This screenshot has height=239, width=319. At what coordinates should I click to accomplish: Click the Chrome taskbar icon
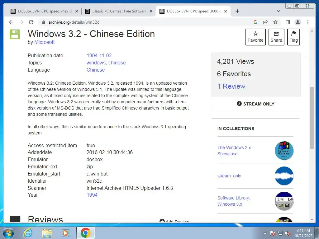[x=85, y=233]
